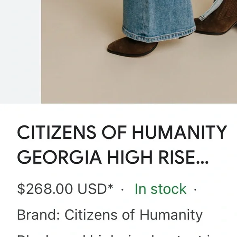The height and width of the screenshot is (237, 237).
Task: Select the Brand: label text
Action: 38,215
